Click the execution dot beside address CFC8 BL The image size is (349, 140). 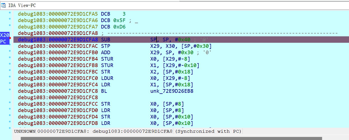pos(10,89)
